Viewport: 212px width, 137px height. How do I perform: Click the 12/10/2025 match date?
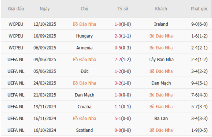(x=45, y=24)
